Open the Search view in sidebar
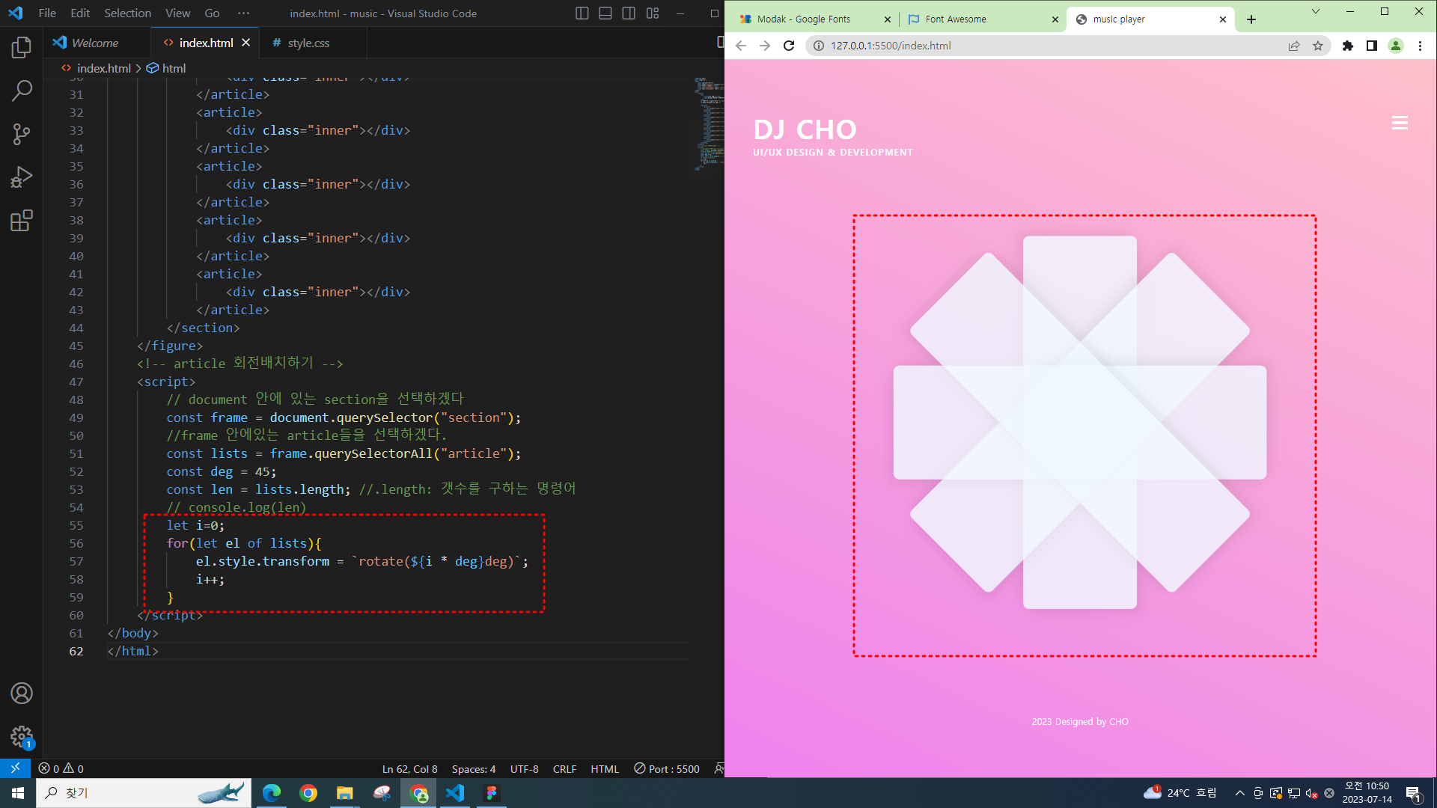The height and width of the screenshot is (808, 1437). pos(22,91)
